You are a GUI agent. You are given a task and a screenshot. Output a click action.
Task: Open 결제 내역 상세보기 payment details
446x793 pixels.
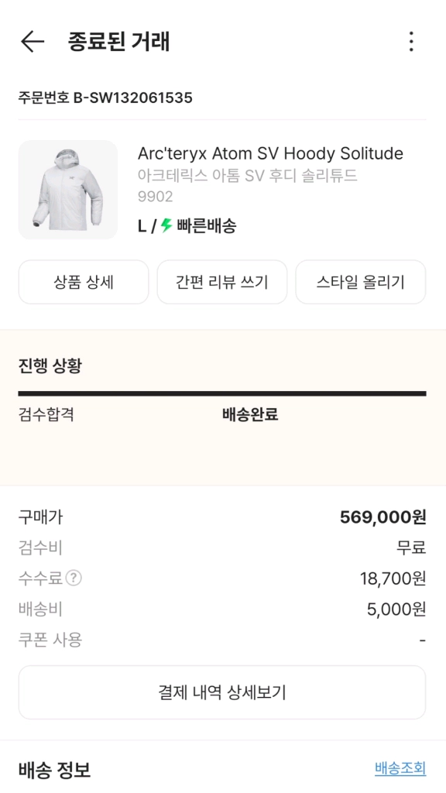[x=222, y=692]
